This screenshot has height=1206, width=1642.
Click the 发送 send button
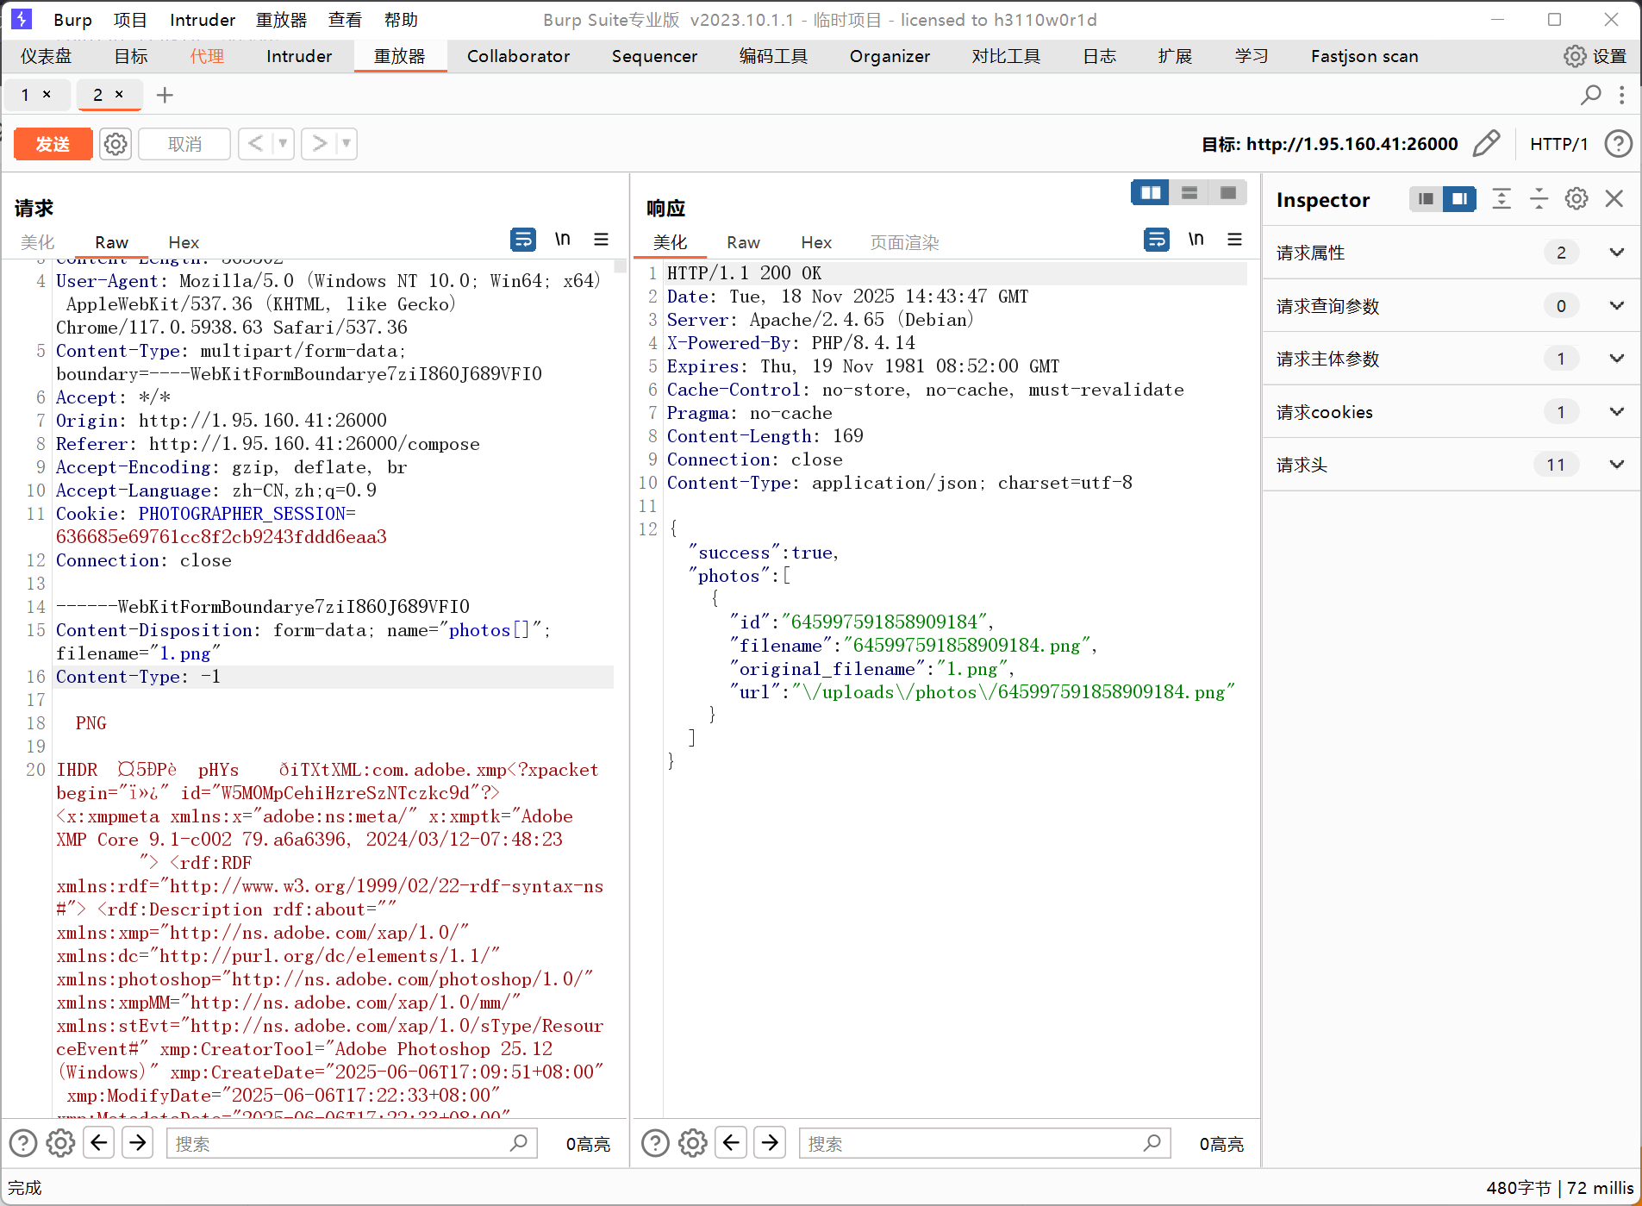(x=53, y=144)
